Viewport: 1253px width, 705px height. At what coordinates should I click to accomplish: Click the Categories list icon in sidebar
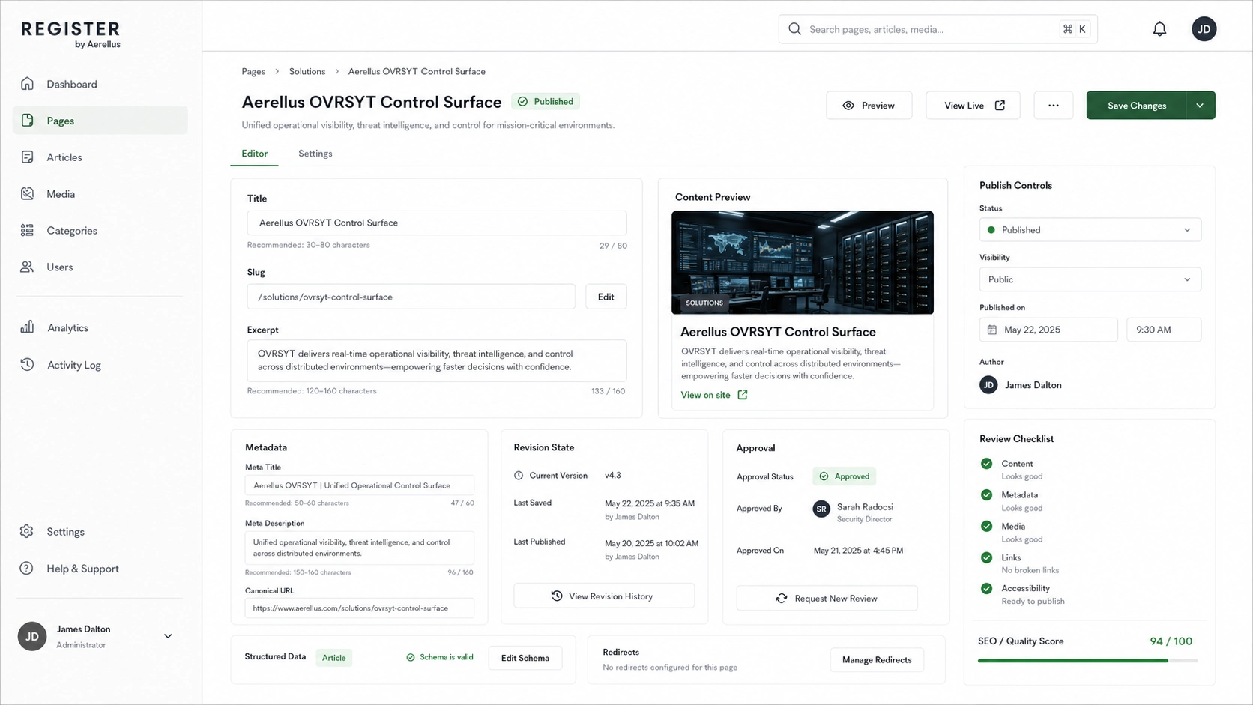pos(28,231)
